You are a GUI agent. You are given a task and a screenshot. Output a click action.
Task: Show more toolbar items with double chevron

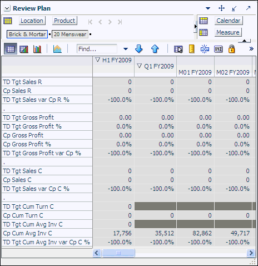(x=251, y=49)
